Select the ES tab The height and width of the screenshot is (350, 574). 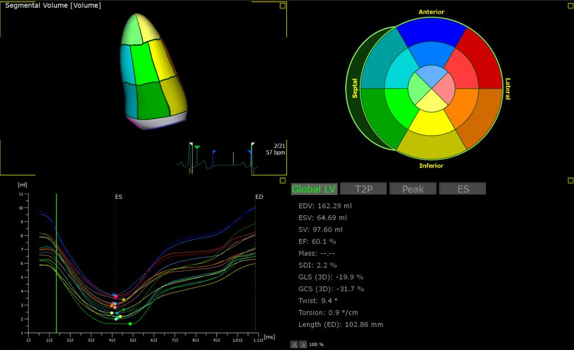pyautogui.click(x=462, y=189)
